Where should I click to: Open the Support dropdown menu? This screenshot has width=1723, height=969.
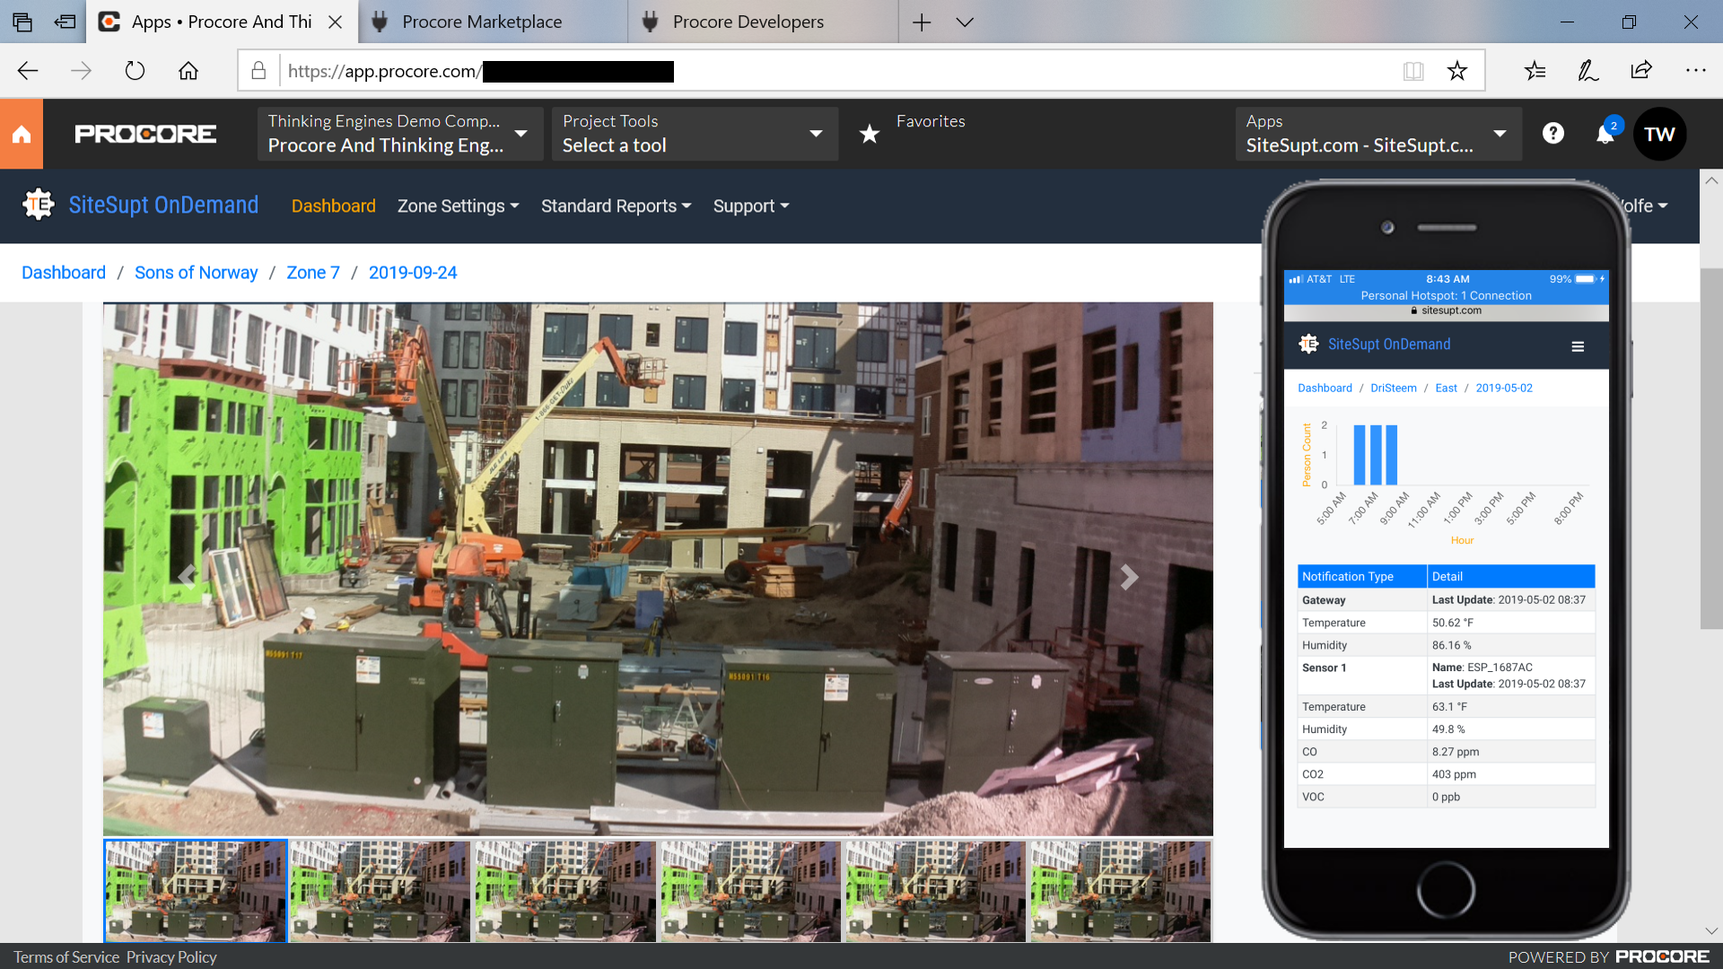pos(751,205)
